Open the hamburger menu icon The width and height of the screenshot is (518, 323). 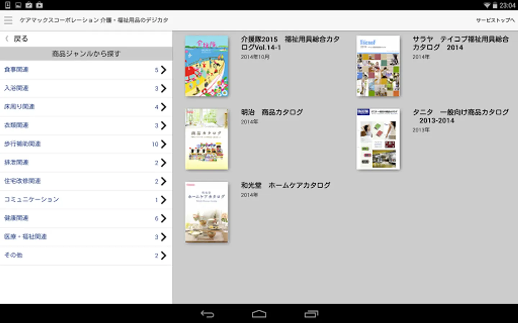[8, 20]
